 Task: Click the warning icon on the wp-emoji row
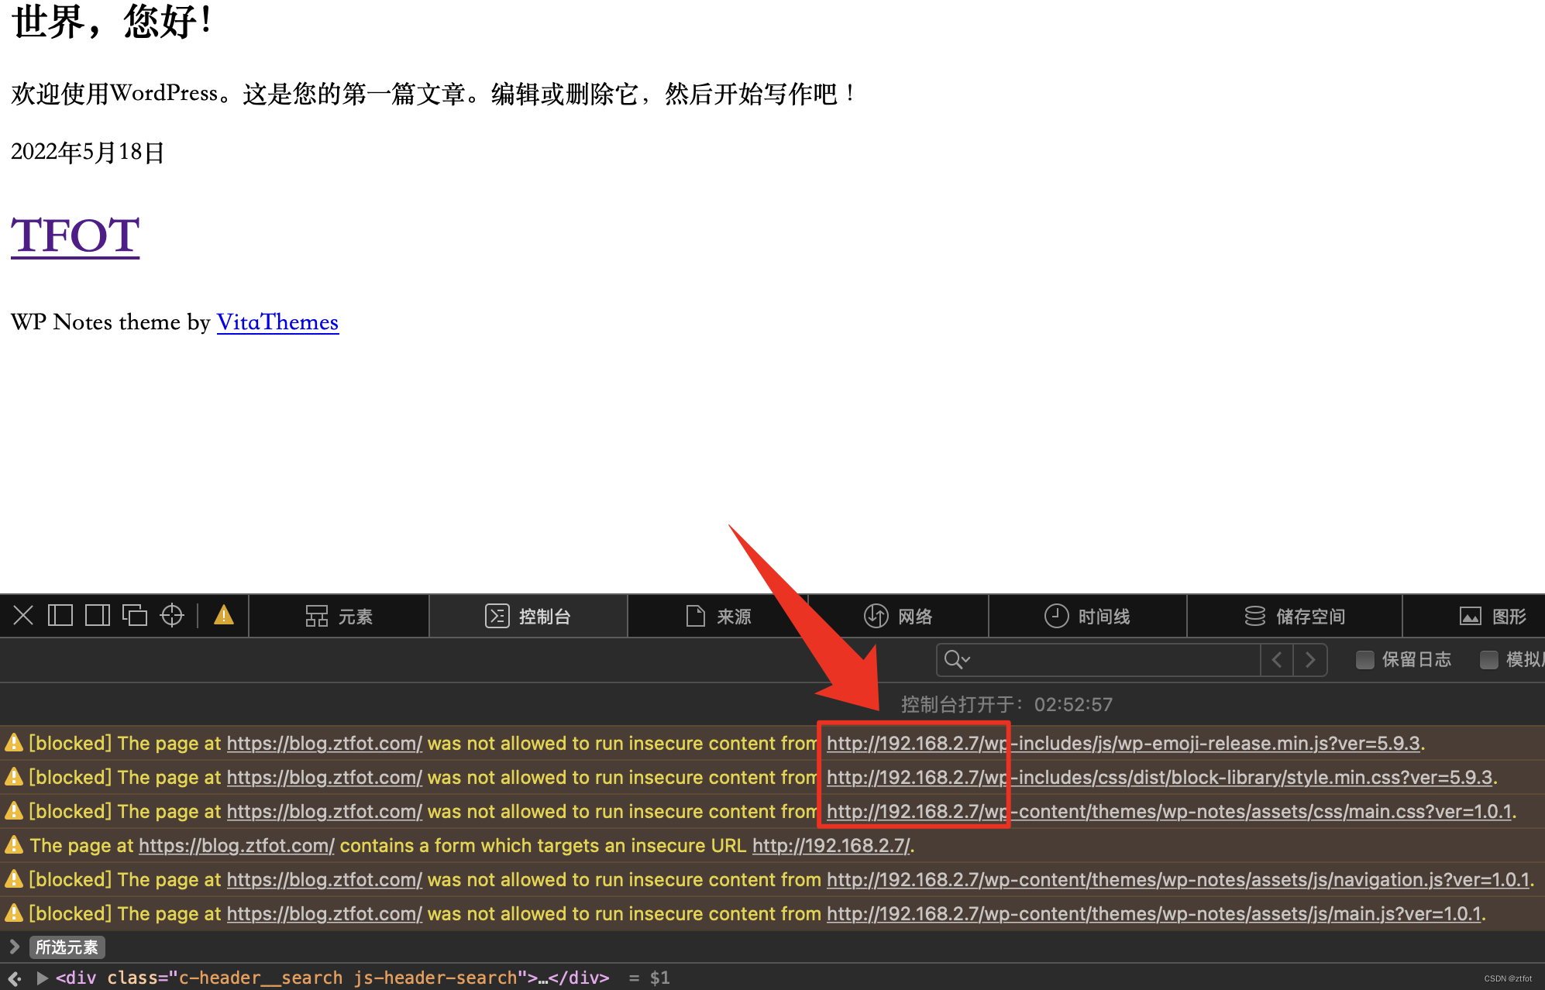14,743
